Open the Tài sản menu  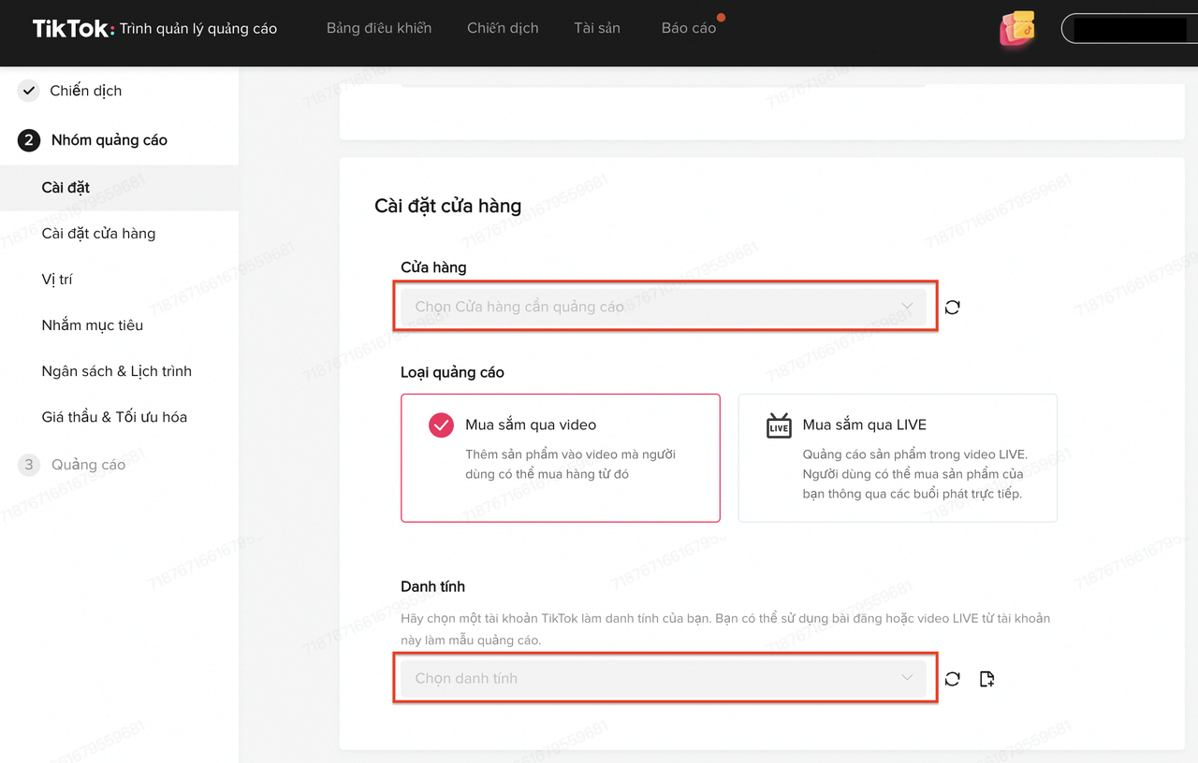[x=597, y=28]
